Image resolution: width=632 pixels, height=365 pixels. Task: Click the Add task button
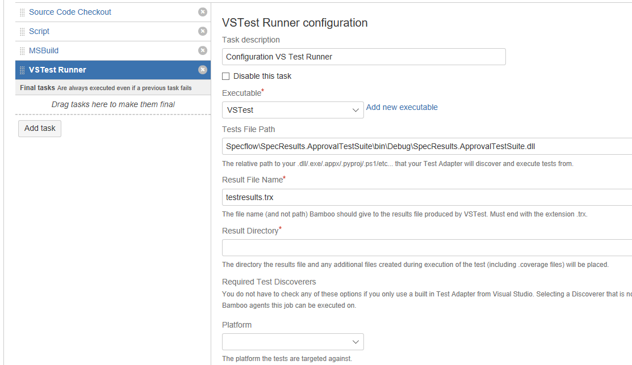[x=39, y=128]
